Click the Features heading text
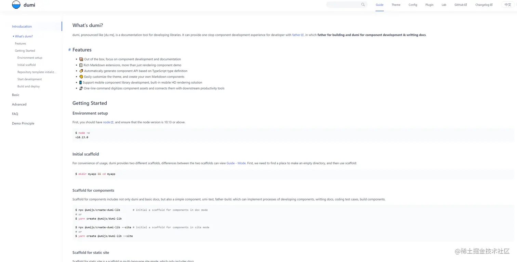The width and height of the screenshot is (517, 262). (x=82, y=50)
